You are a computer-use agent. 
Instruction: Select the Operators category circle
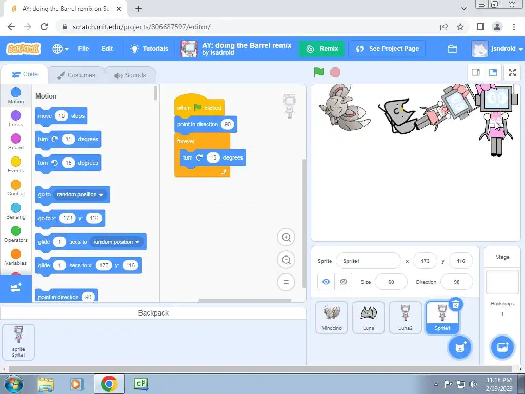click(16, 231)
